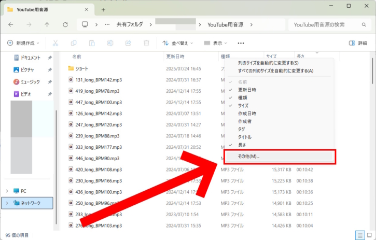Expand the PC tree node
Screen dimensions: 376x240
pyautogui.click(x=7, y=191)
